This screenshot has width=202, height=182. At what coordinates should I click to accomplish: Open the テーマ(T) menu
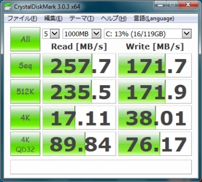pyautogui.click(x=81, y=19)
